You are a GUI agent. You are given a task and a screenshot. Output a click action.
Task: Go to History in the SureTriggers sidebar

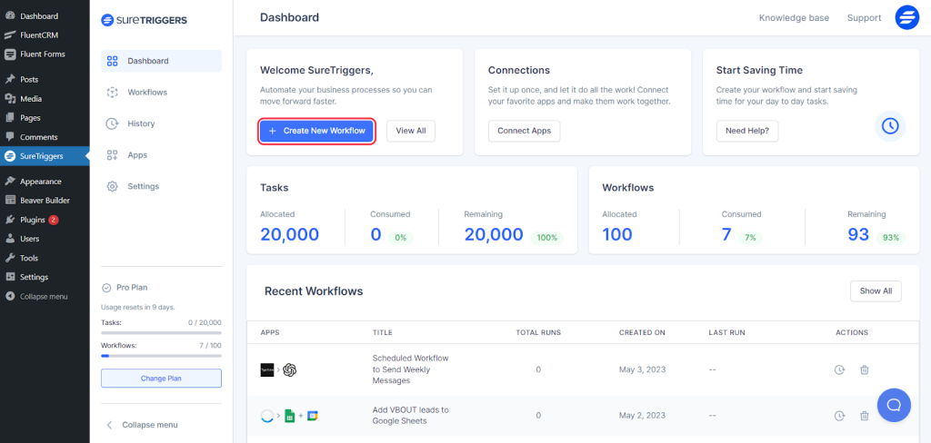click(x=141, y=123)
